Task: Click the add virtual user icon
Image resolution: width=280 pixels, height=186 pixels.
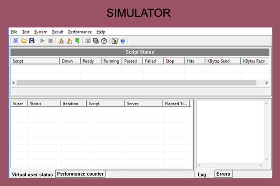Action: pos(61,41)
